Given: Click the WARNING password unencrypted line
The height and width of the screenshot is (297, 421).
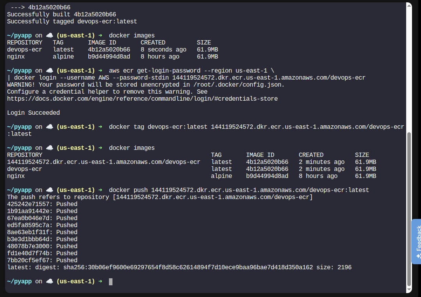Looking at the screenshot, I should point(146,85).
